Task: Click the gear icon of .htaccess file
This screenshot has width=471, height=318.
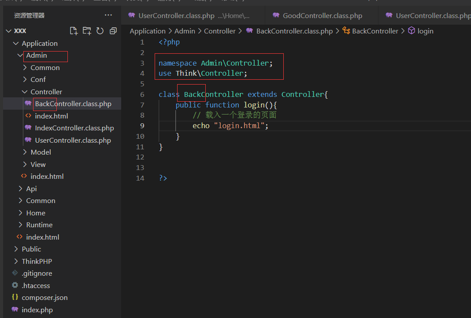Action: pos(15,285)
